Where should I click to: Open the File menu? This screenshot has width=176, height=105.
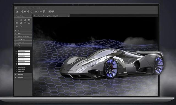(x=20, y=8)
